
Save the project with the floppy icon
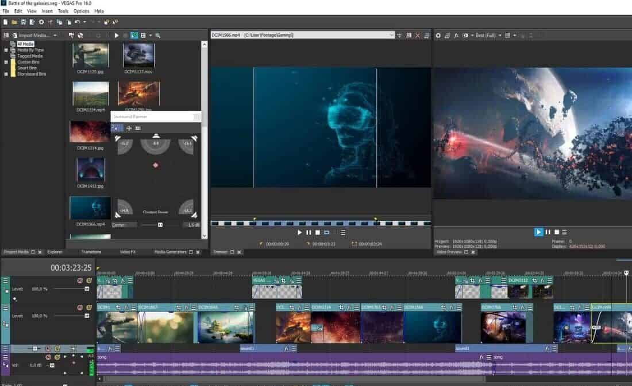tap(23, 22)
